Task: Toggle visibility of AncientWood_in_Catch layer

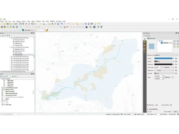Action: tap(2, 88)
